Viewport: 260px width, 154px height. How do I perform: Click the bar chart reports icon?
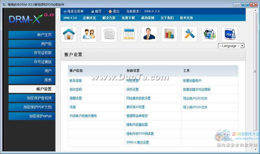point(169,34)
